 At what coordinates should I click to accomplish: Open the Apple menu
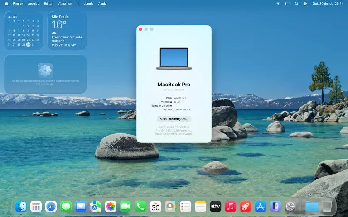(x=6, y=4)
